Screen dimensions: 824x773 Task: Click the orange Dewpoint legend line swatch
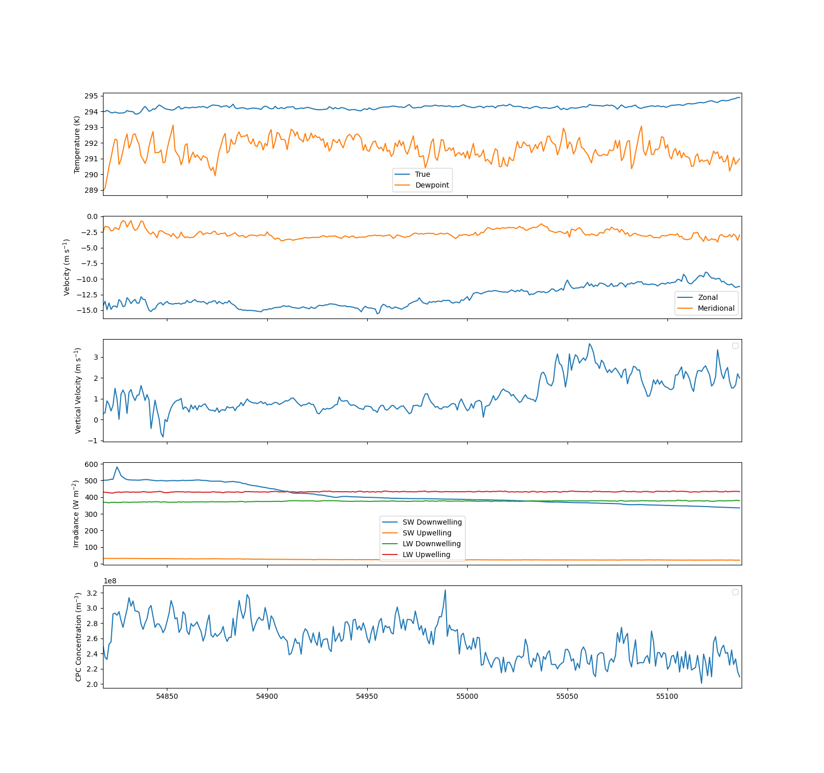(402, 185)
